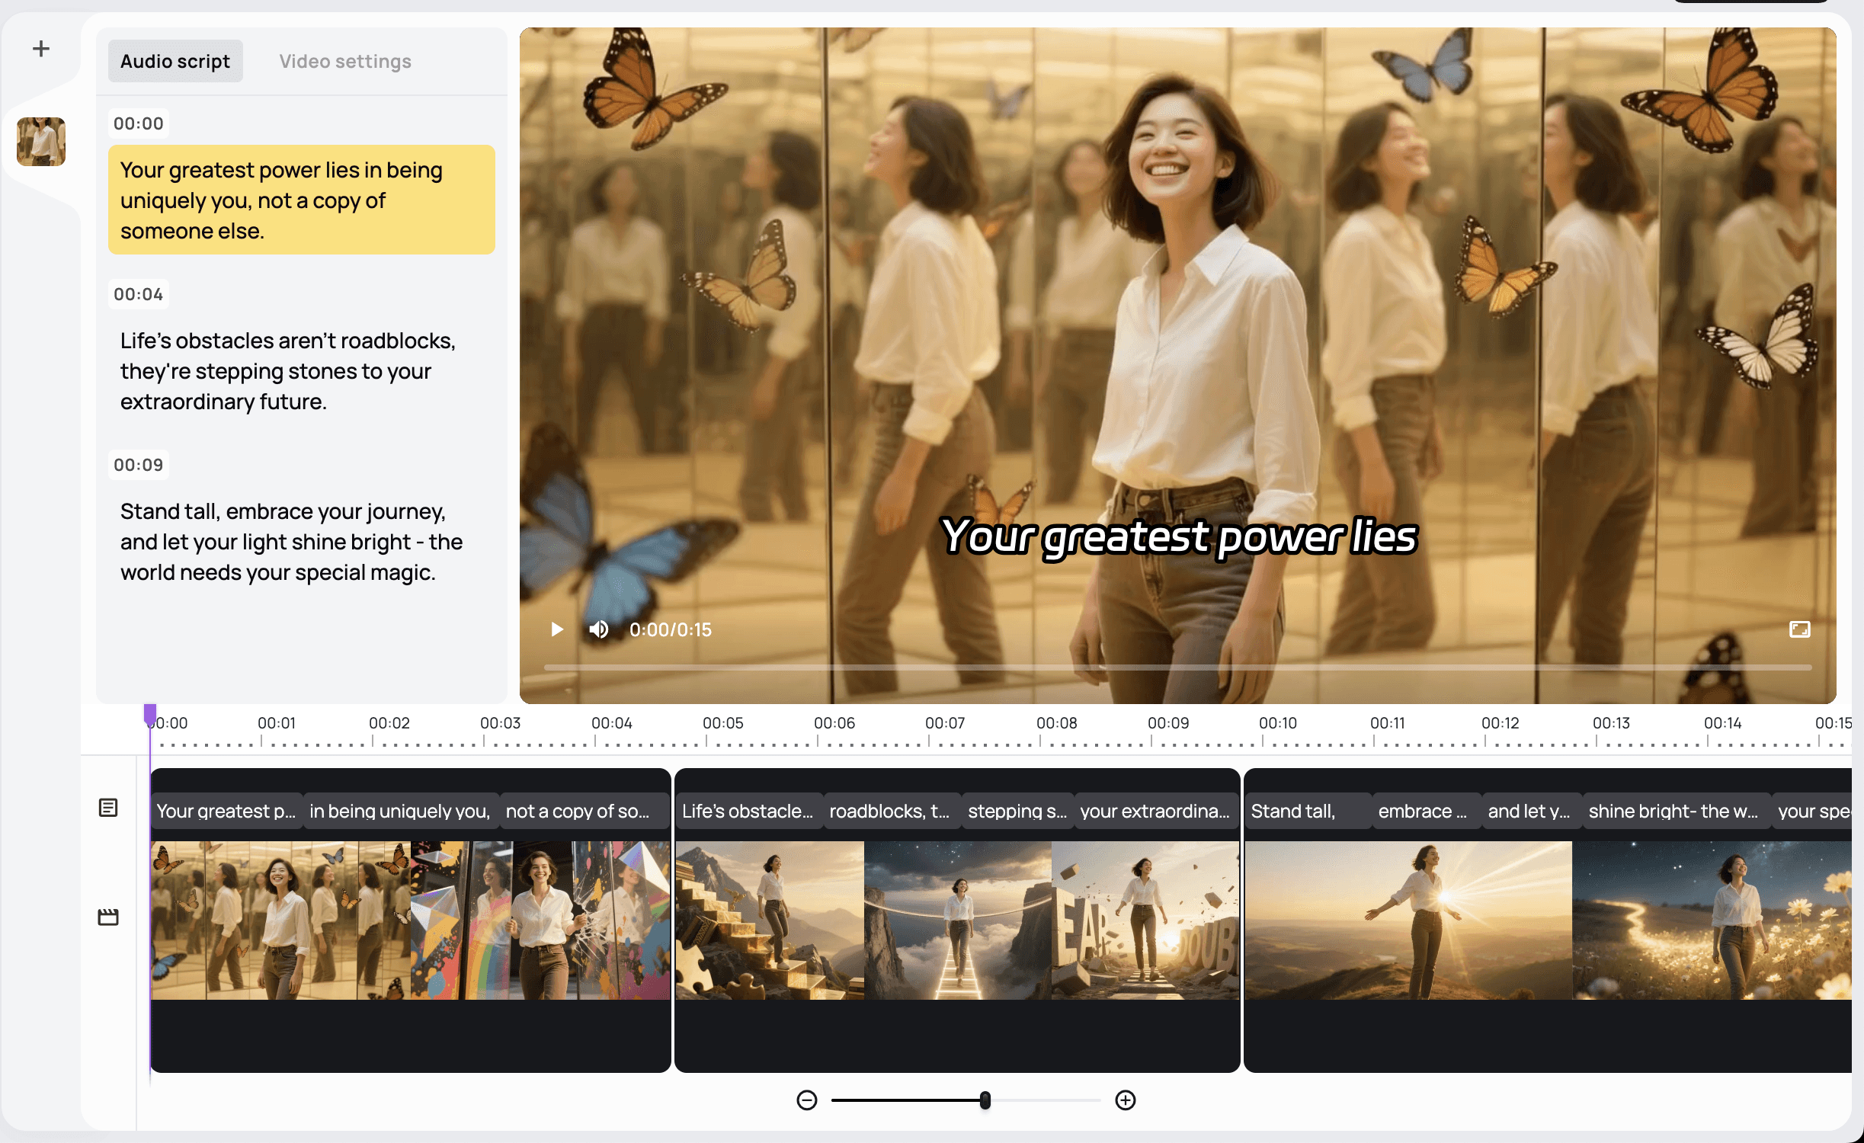Select the highlighted 'Your greatest power' script block
Screen dimensions: 1864x1143
pos(301,200)
